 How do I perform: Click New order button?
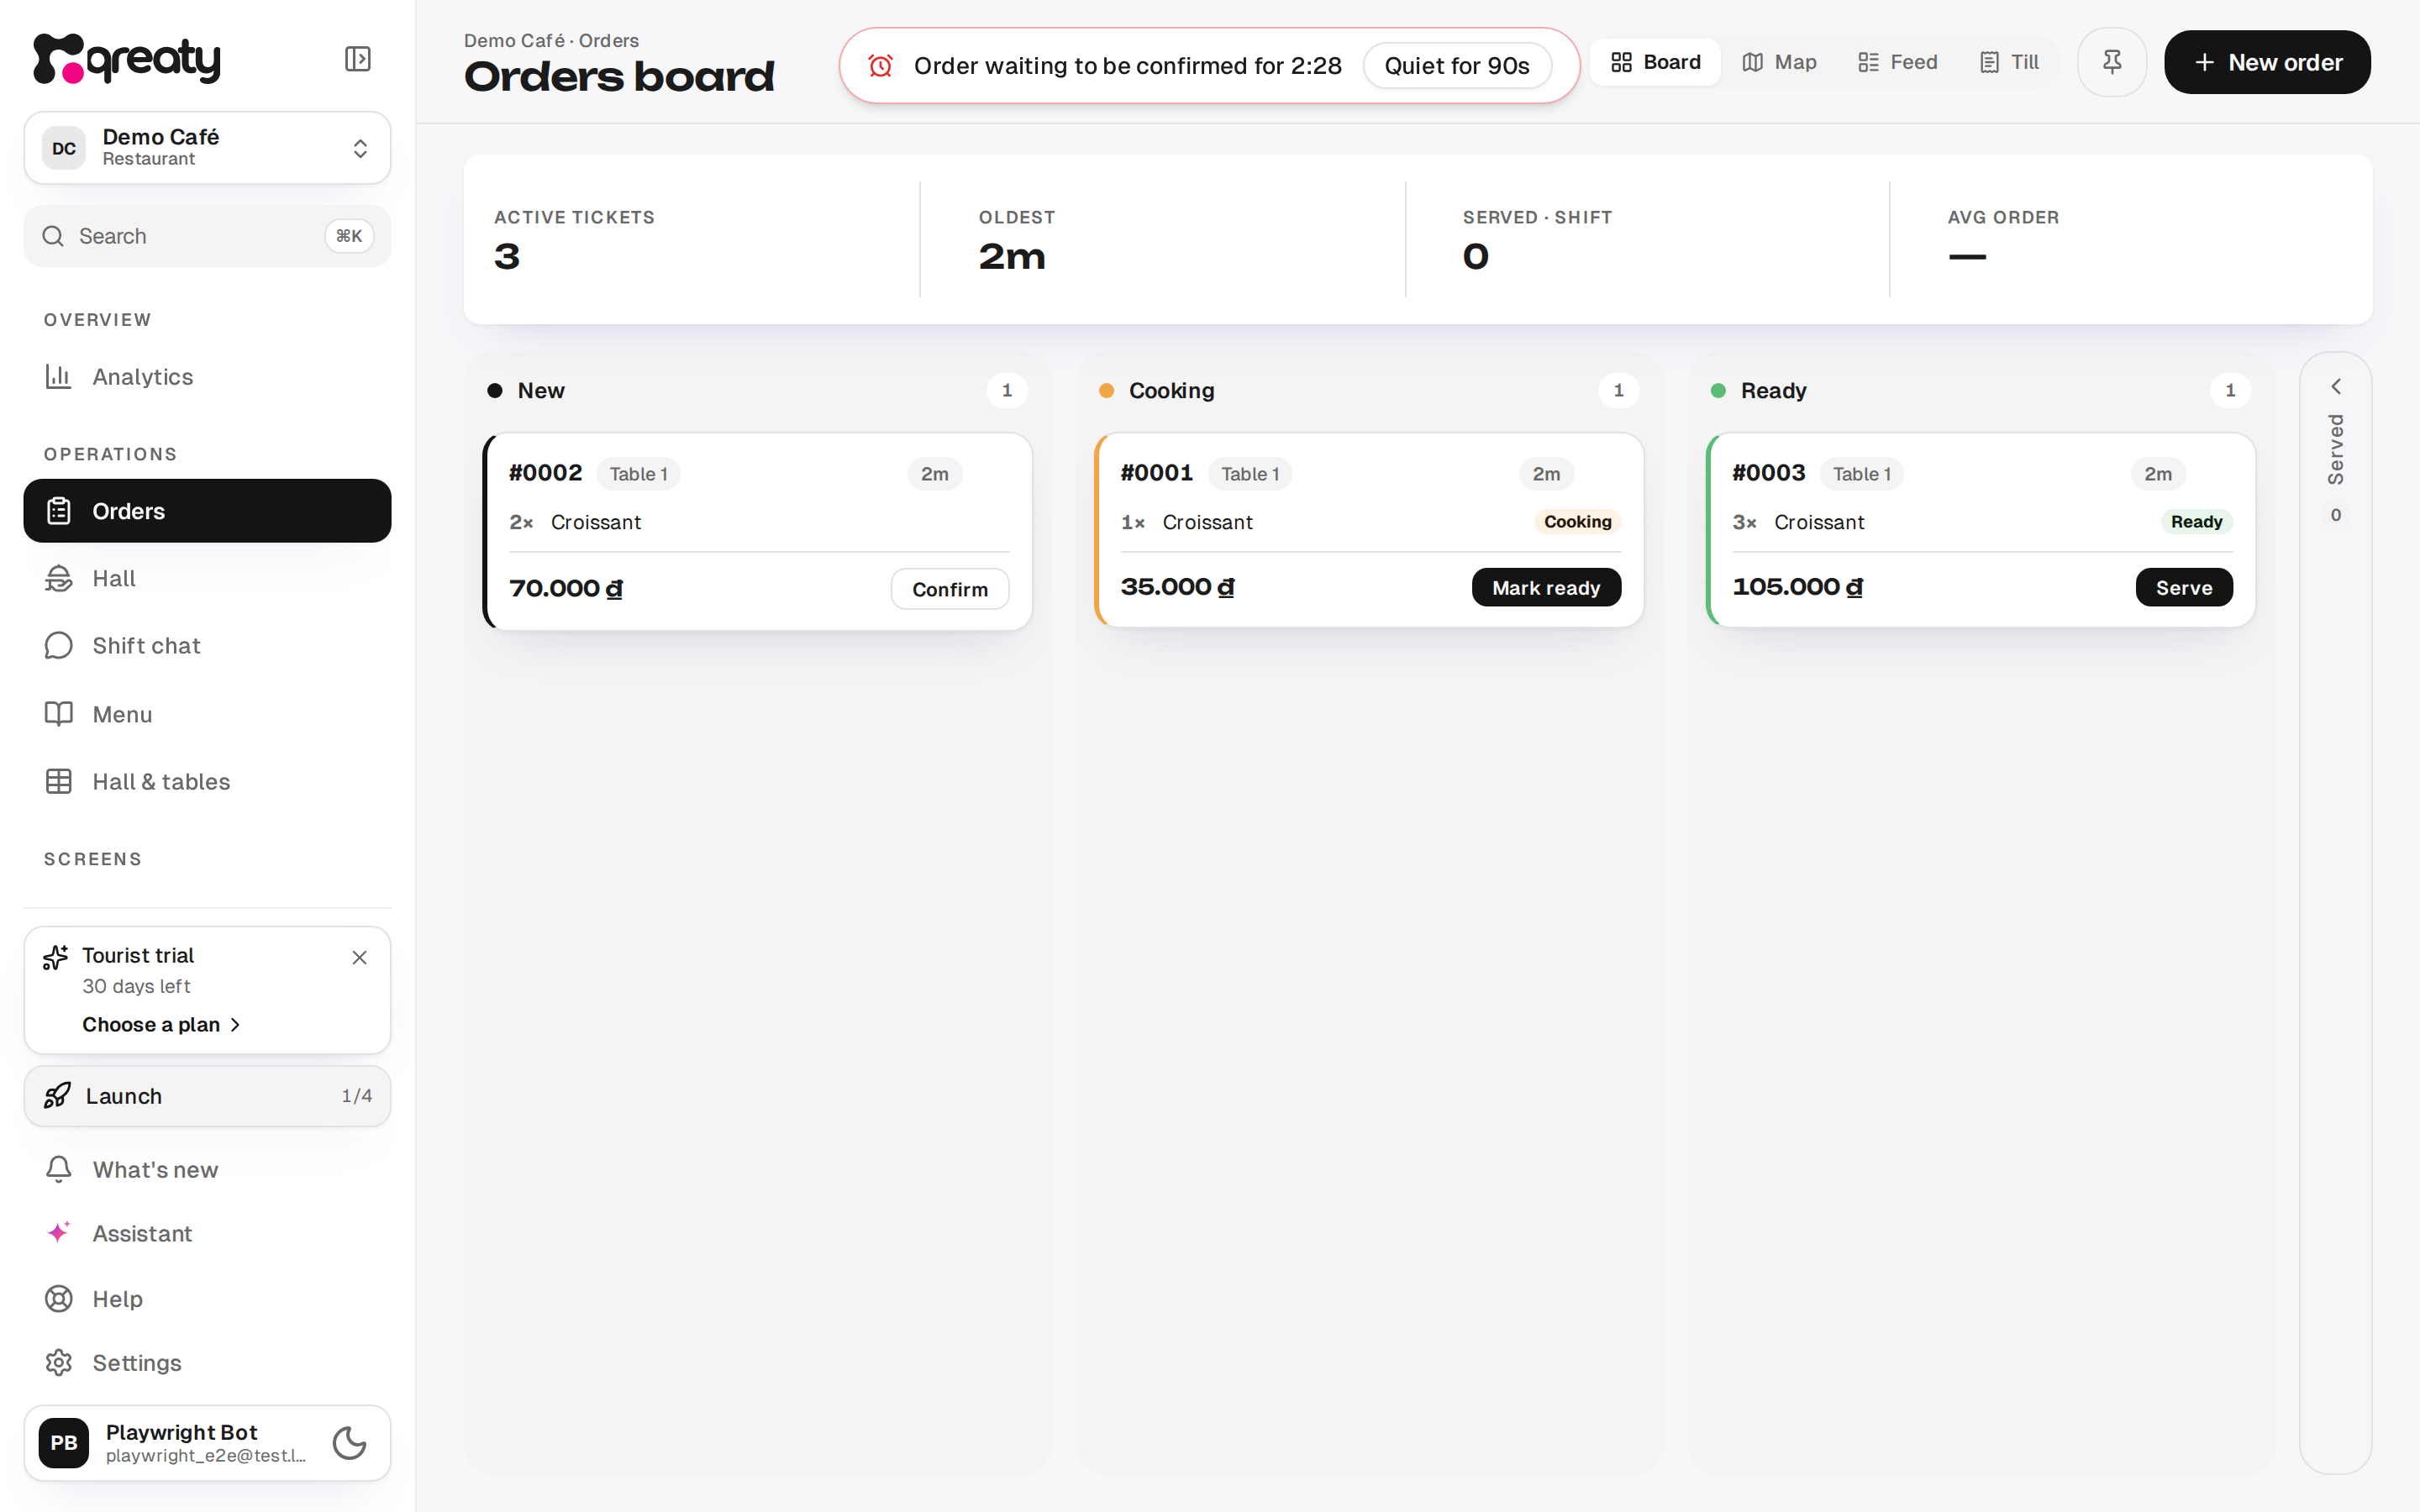2267,62
